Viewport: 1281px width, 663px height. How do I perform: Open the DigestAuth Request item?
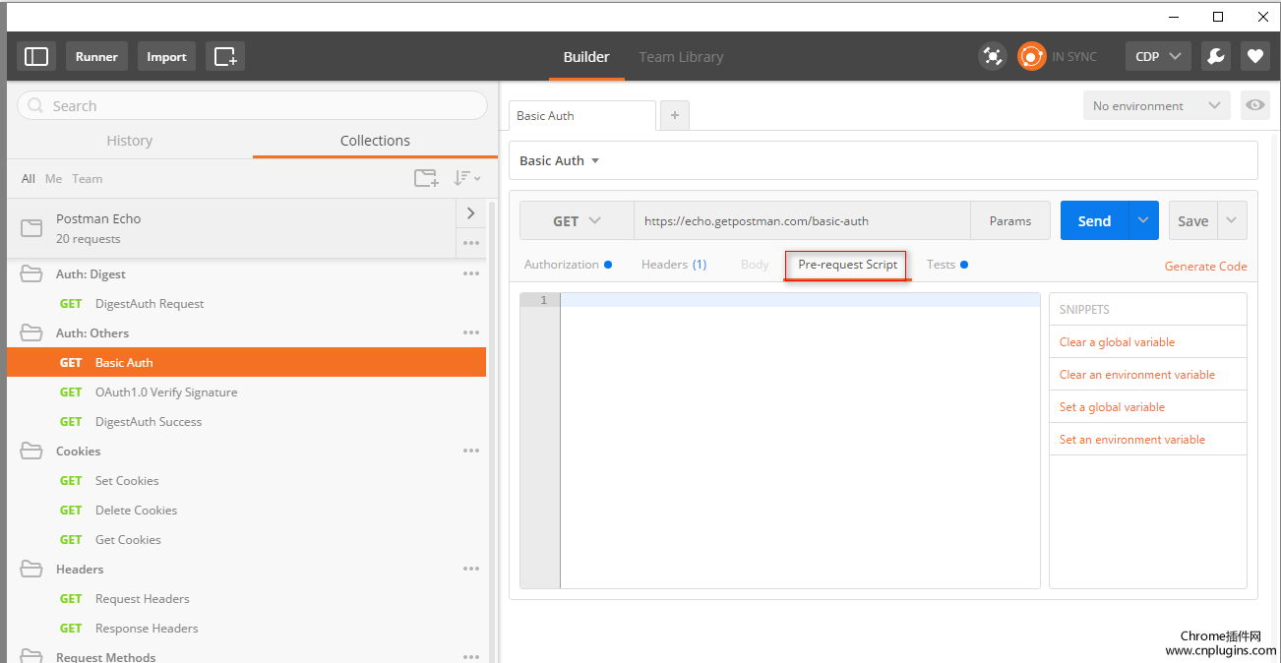point(246,303)
